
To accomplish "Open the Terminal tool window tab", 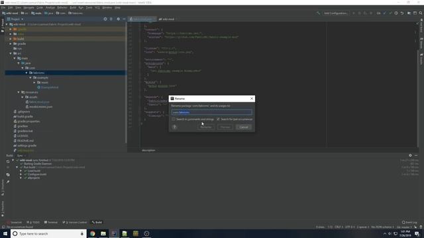I will coord(51,222).
